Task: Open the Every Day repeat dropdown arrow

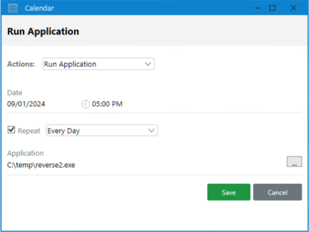Action: pyautogui.click(x=151, y=131)
